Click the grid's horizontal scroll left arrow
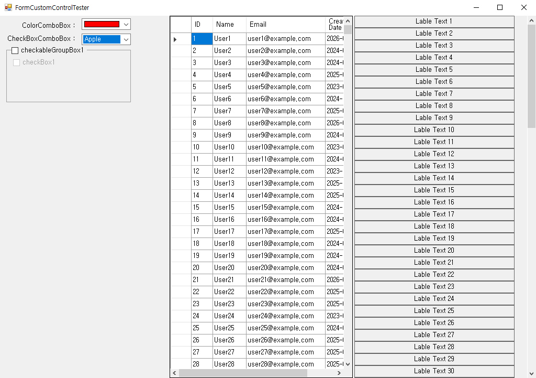 click(175, 373)
